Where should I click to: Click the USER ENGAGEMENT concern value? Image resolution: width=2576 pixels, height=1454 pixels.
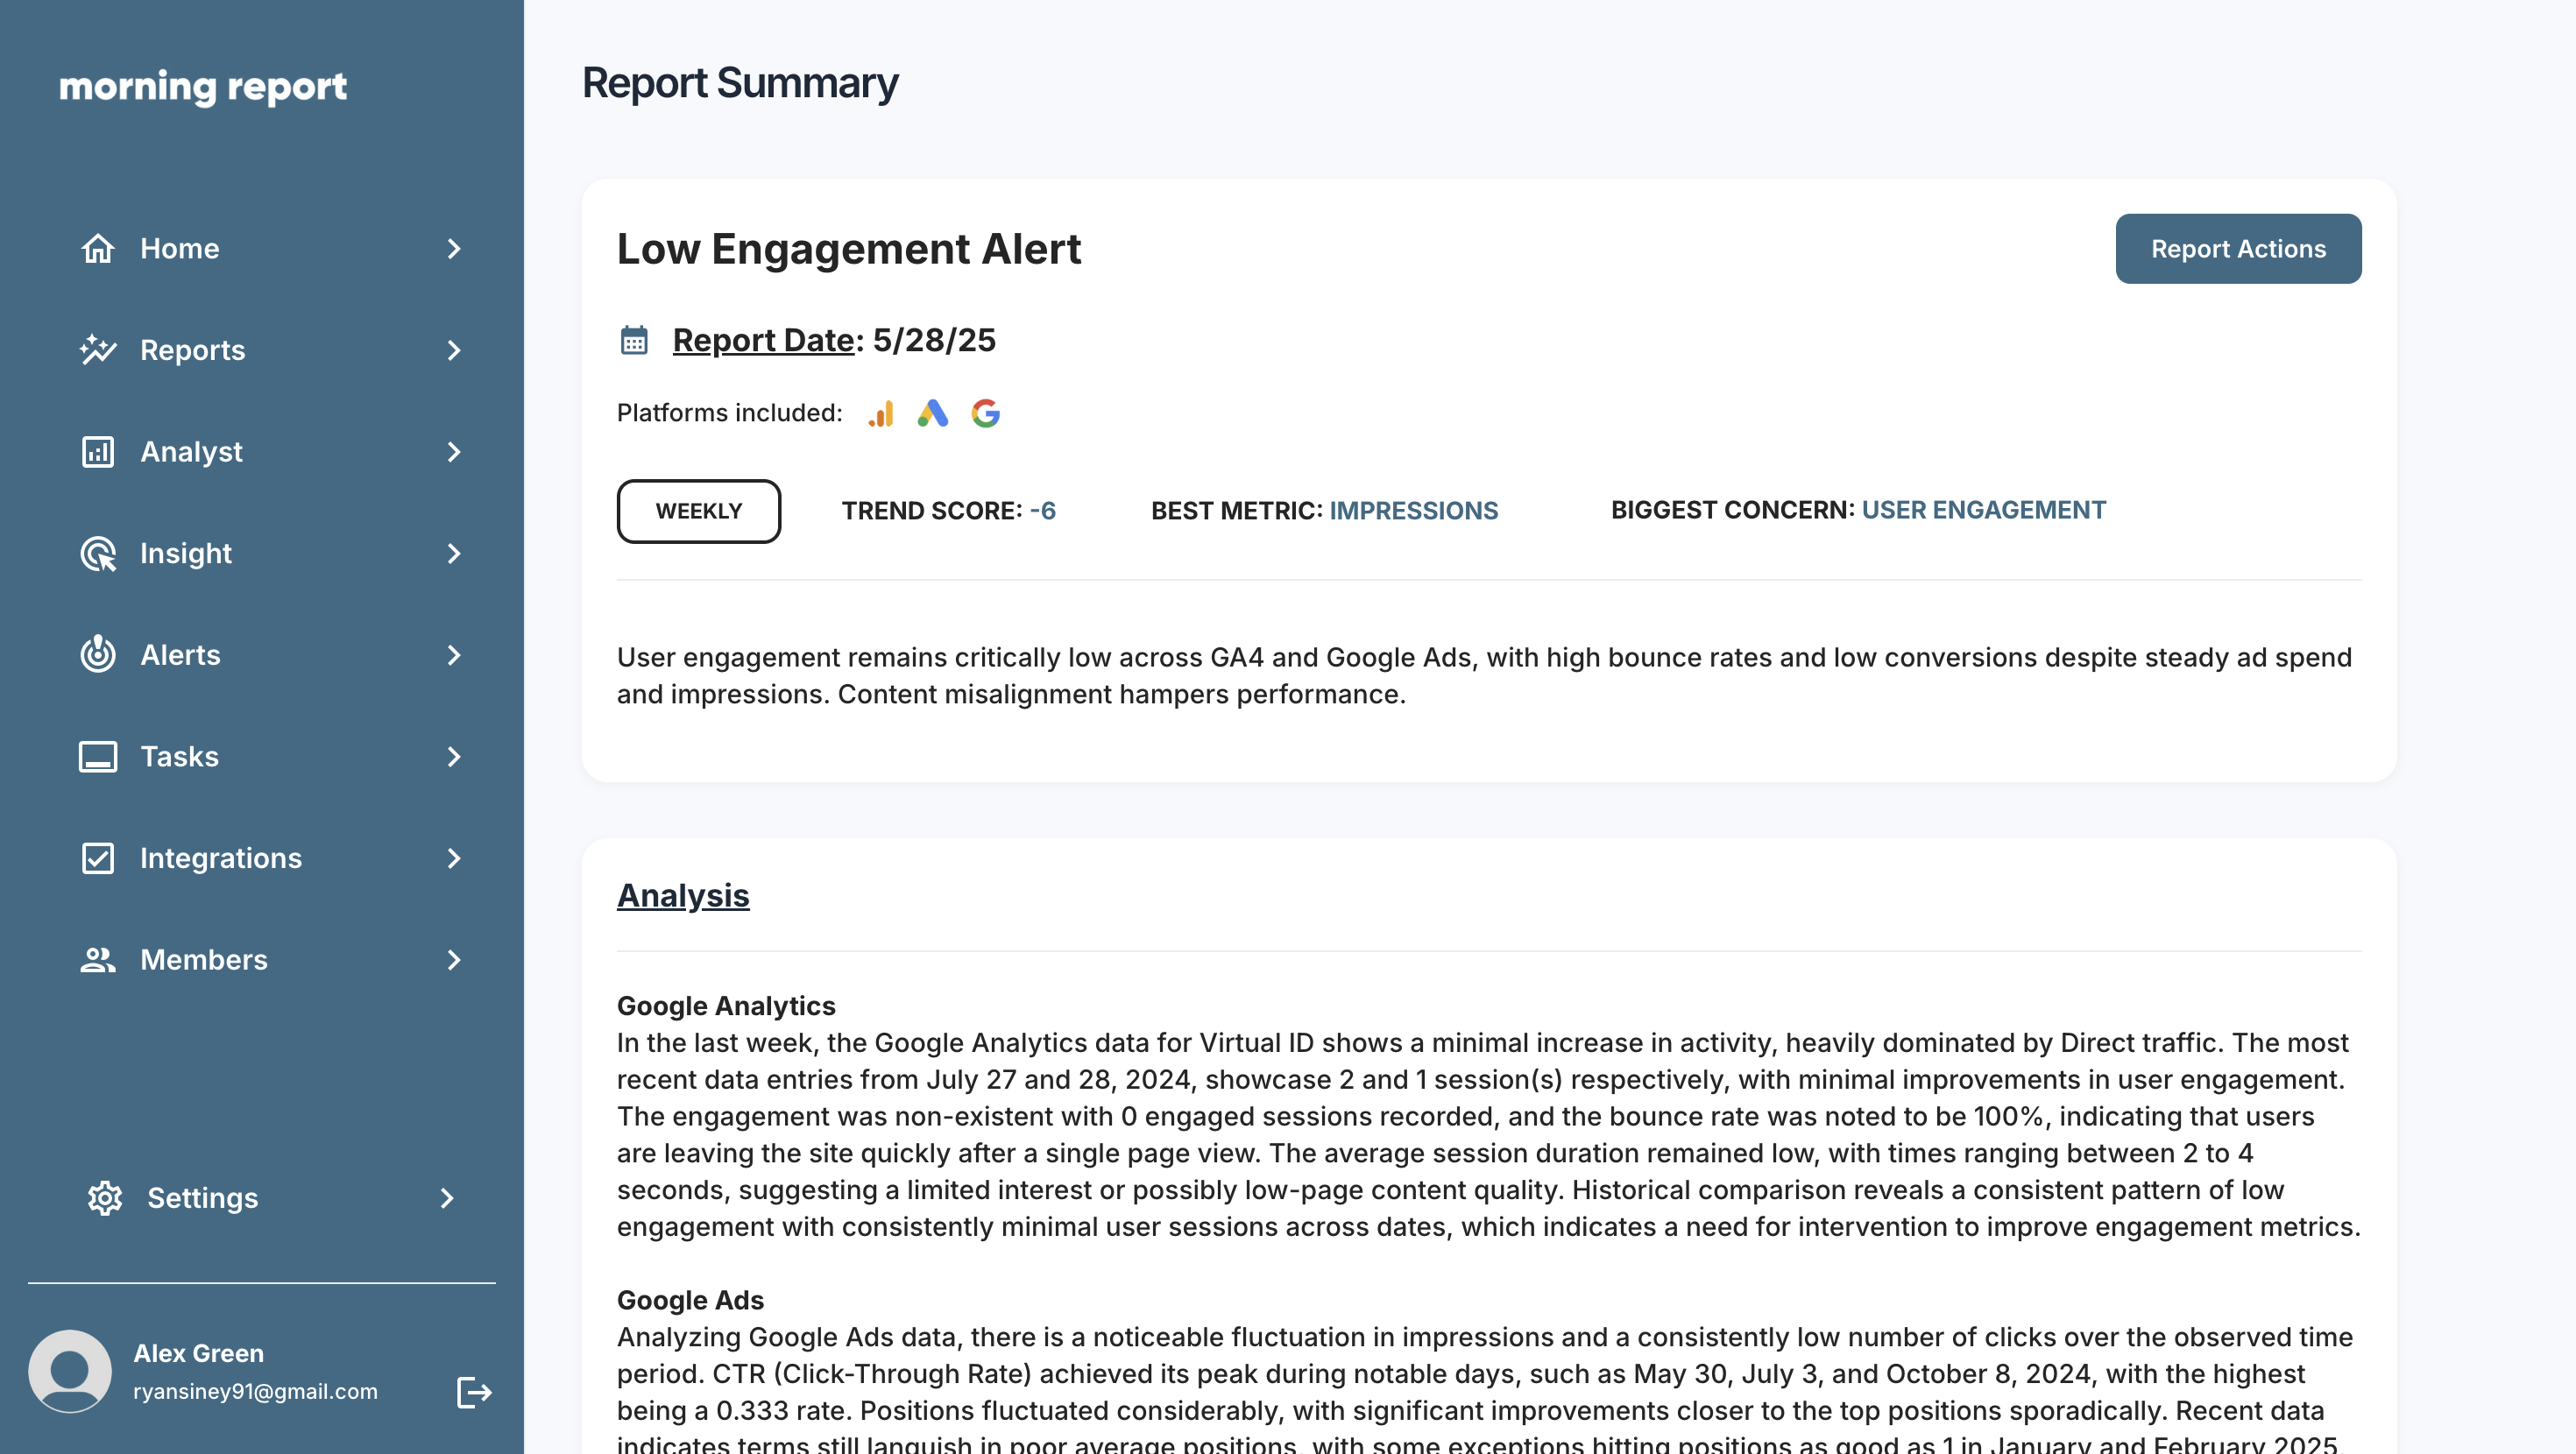pos(1984,510)
